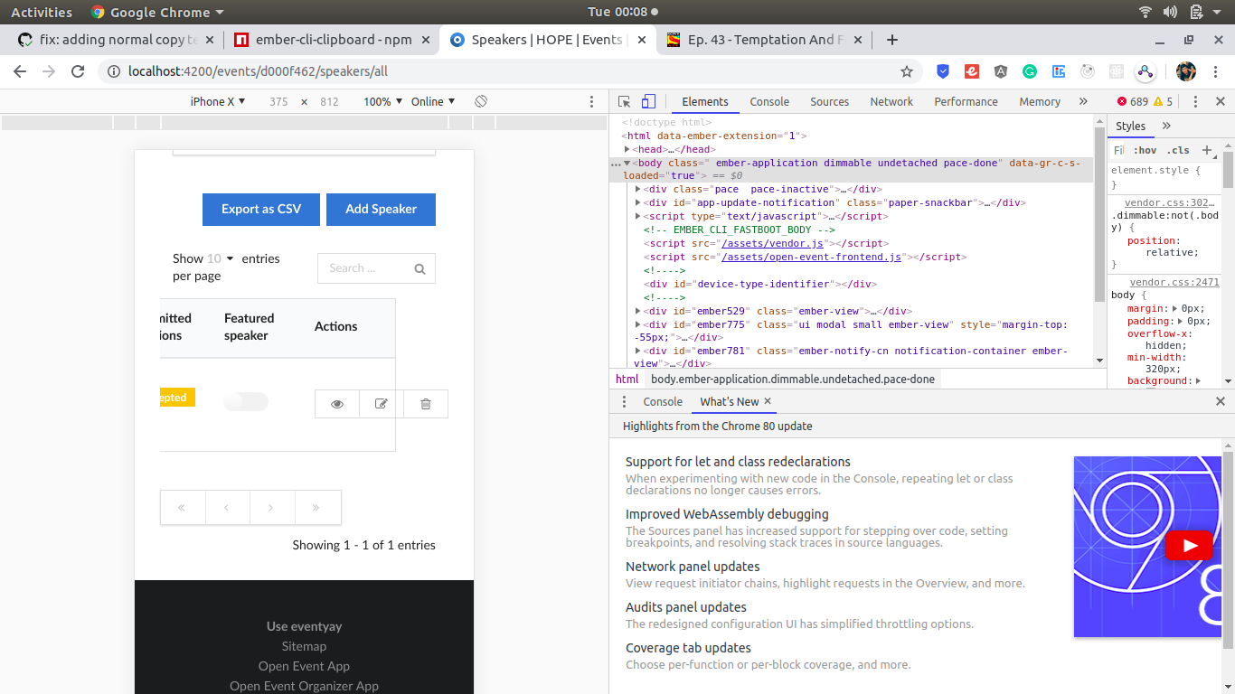Play the Chrome 80 update video
The image size is (1235, 694).
1189,545
